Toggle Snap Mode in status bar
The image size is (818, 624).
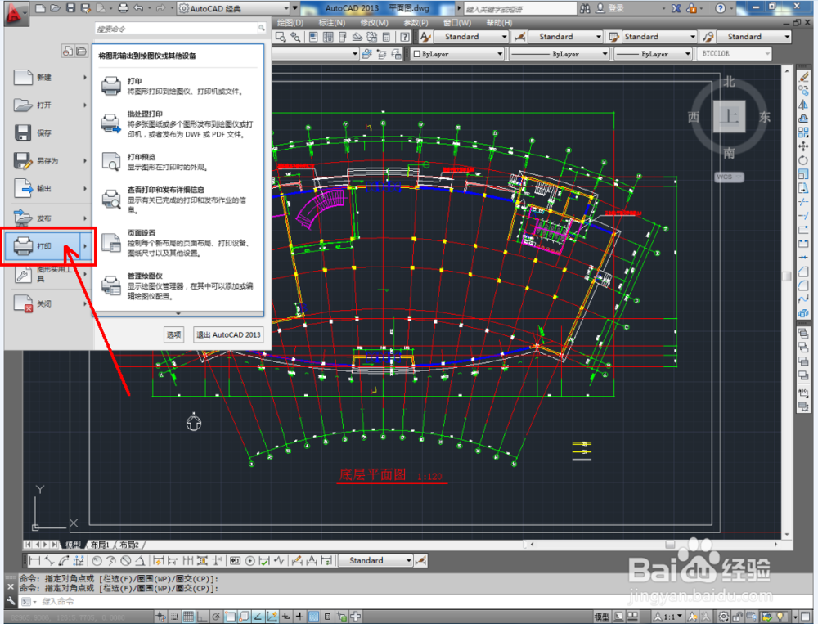(175, 617)
